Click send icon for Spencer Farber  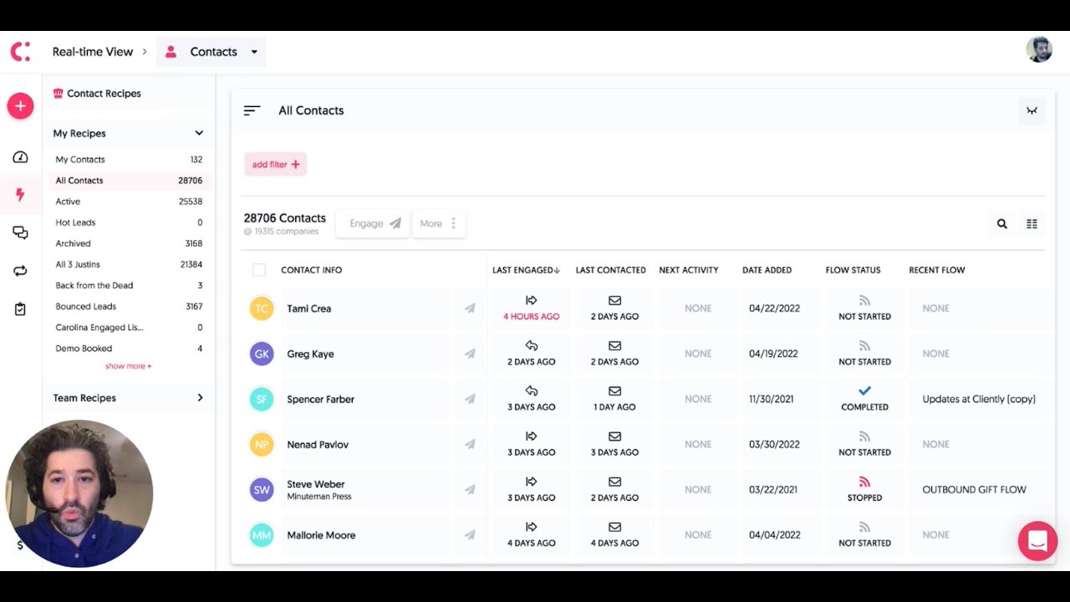click(x=470, y=399)
